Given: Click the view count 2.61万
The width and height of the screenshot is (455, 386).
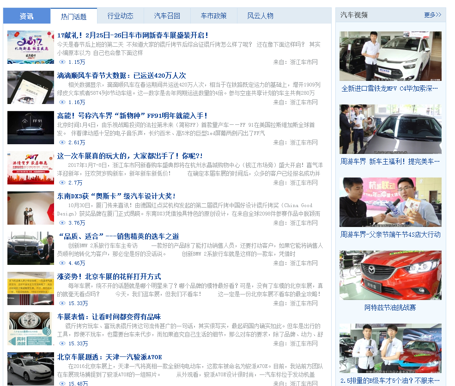Looking at the screenshot, I should coord(77,142).
